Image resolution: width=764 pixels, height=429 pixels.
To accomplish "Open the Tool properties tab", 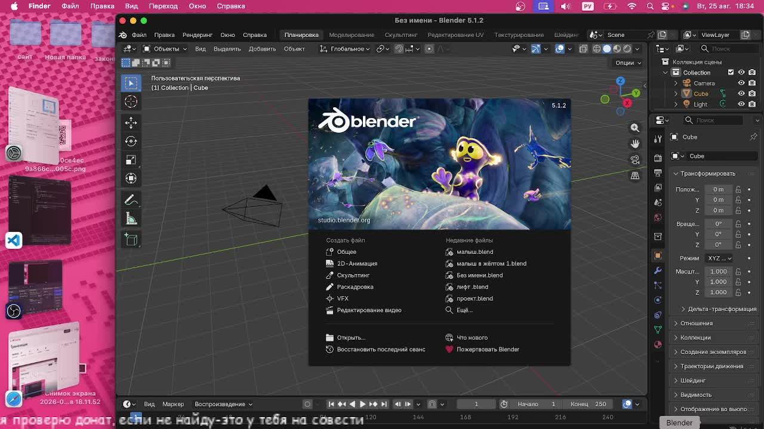I will click(658, 139).
